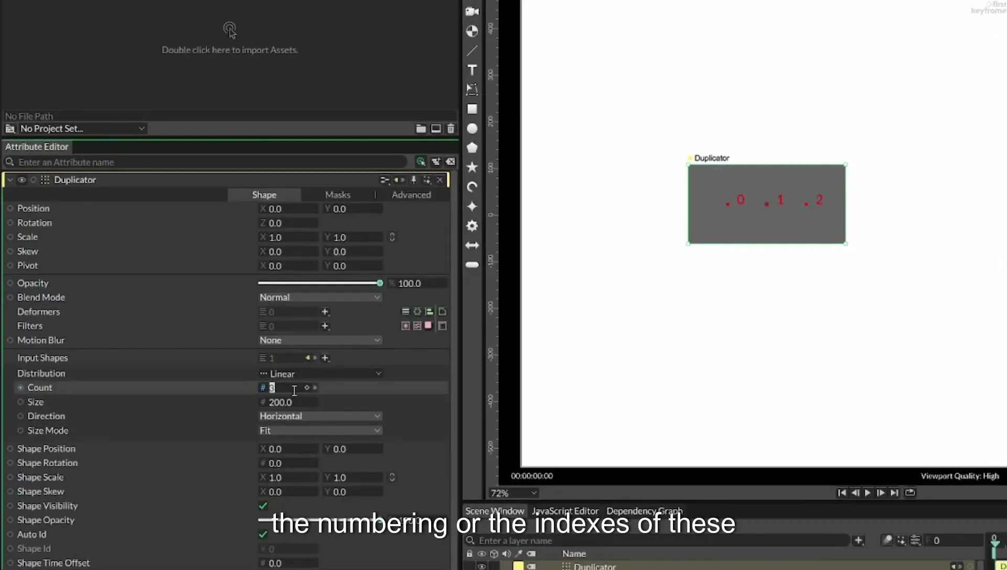Switch to the Advanced tab

(411, 194)
